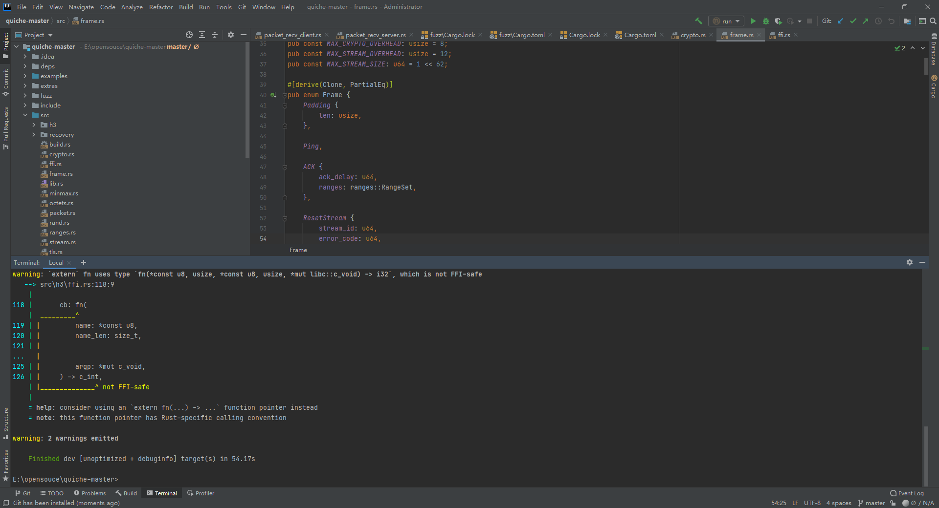
Task: Expand the recovery folder
Action: (34, 135)
